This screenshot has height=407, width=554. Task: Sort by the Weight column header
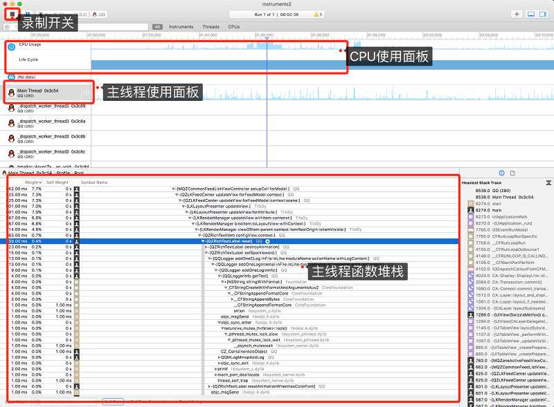coord(33,182)
